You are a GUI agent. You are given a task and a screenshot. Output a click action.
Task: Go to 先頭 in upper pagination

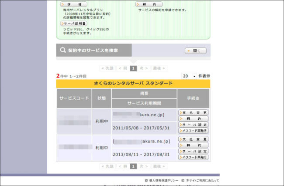(107, 68)
